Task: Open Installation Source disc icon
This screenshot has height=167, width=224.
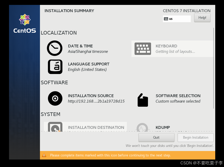Action: click(x=55, y=98)
